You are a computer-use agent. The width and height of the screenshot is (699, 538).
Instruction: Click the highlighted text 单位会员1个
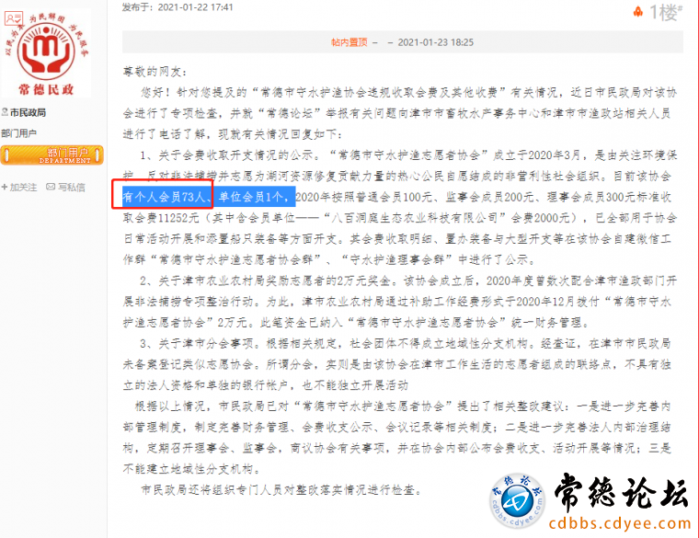[252, 197]
